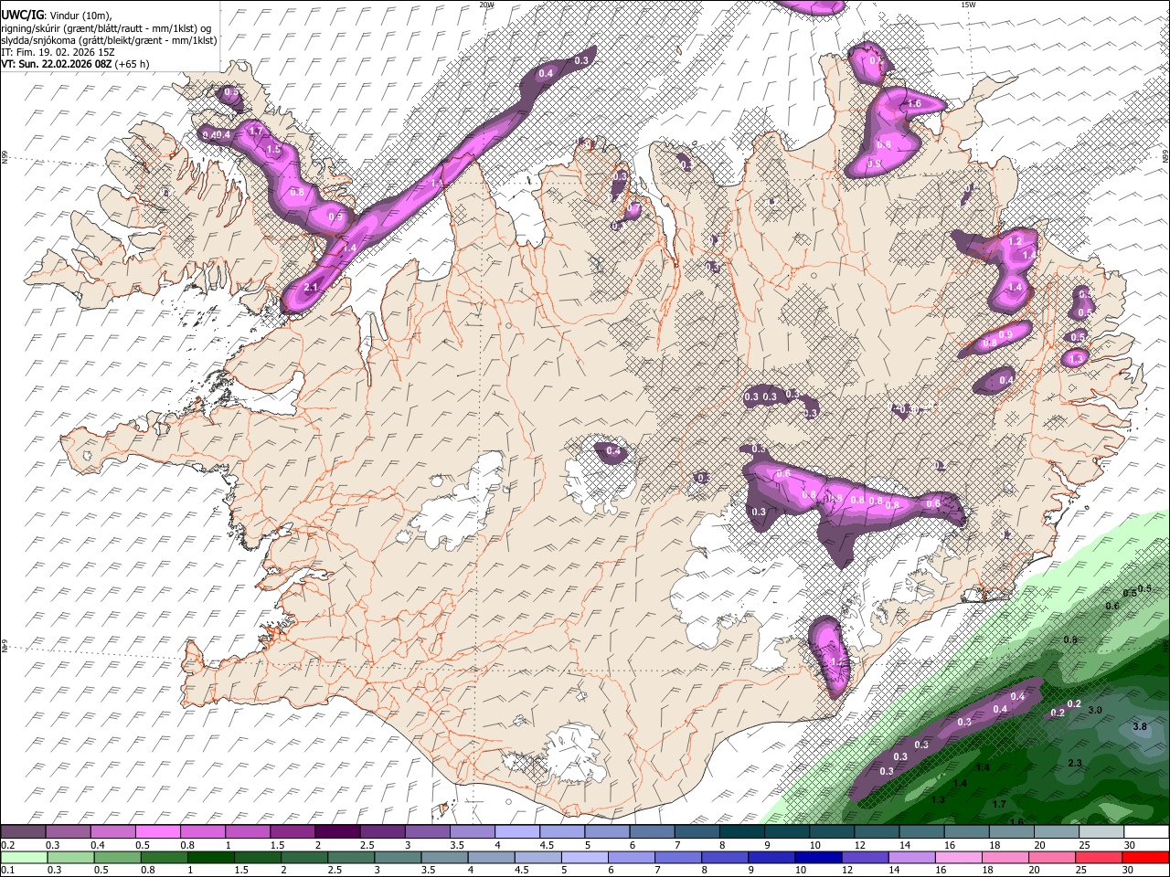The width and height of the screenshot is (1170, 877).
Task: Pick the bright red 30 swatch, lower legend row
Action: click(x=1145, y=858)
